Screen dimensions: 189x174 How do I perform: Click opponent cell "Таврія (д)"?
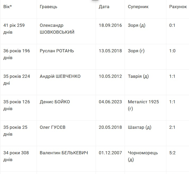coord(138,76)
